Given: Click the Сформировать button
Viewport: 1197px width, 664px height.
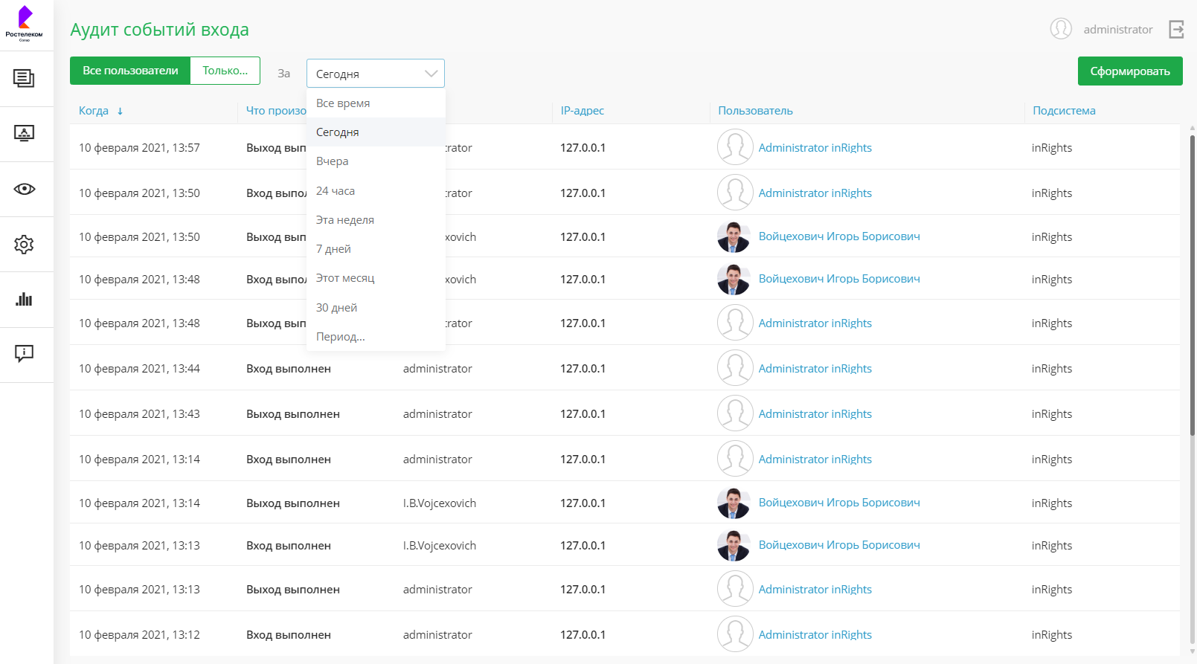Looking at the screenshot, I should click(1130, 71).
